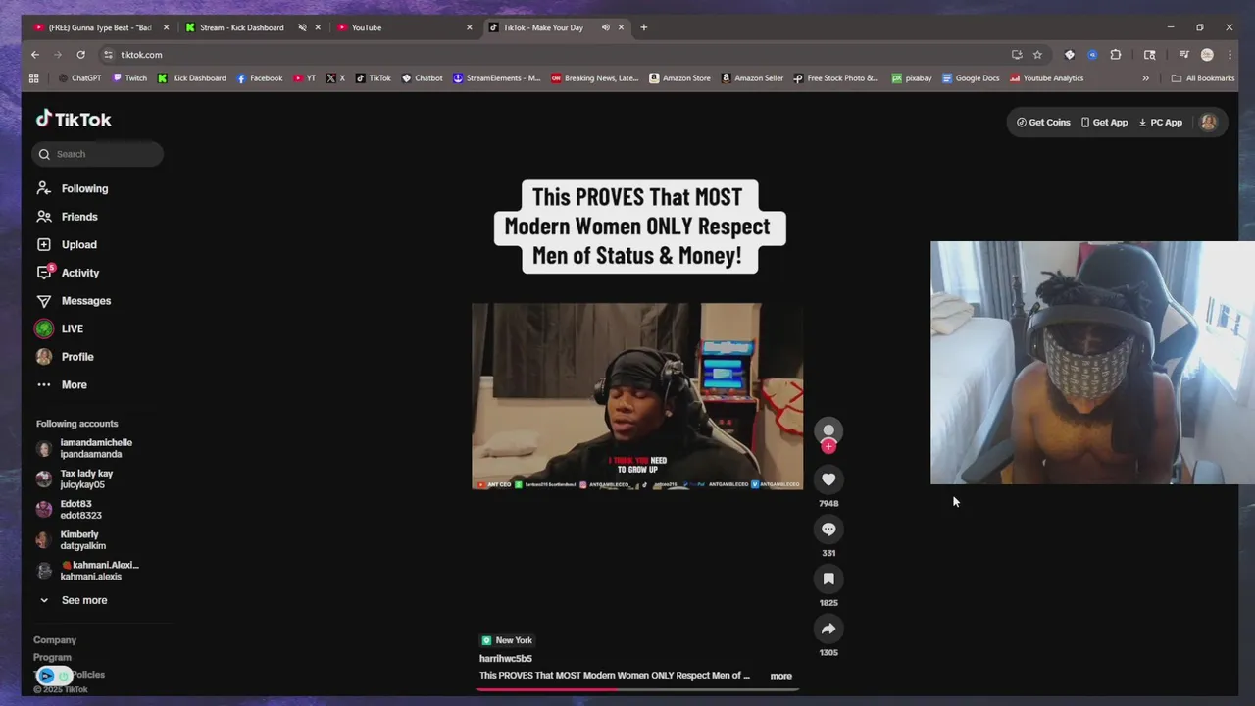Open Twitch bookmark

(x=129, y=78)
